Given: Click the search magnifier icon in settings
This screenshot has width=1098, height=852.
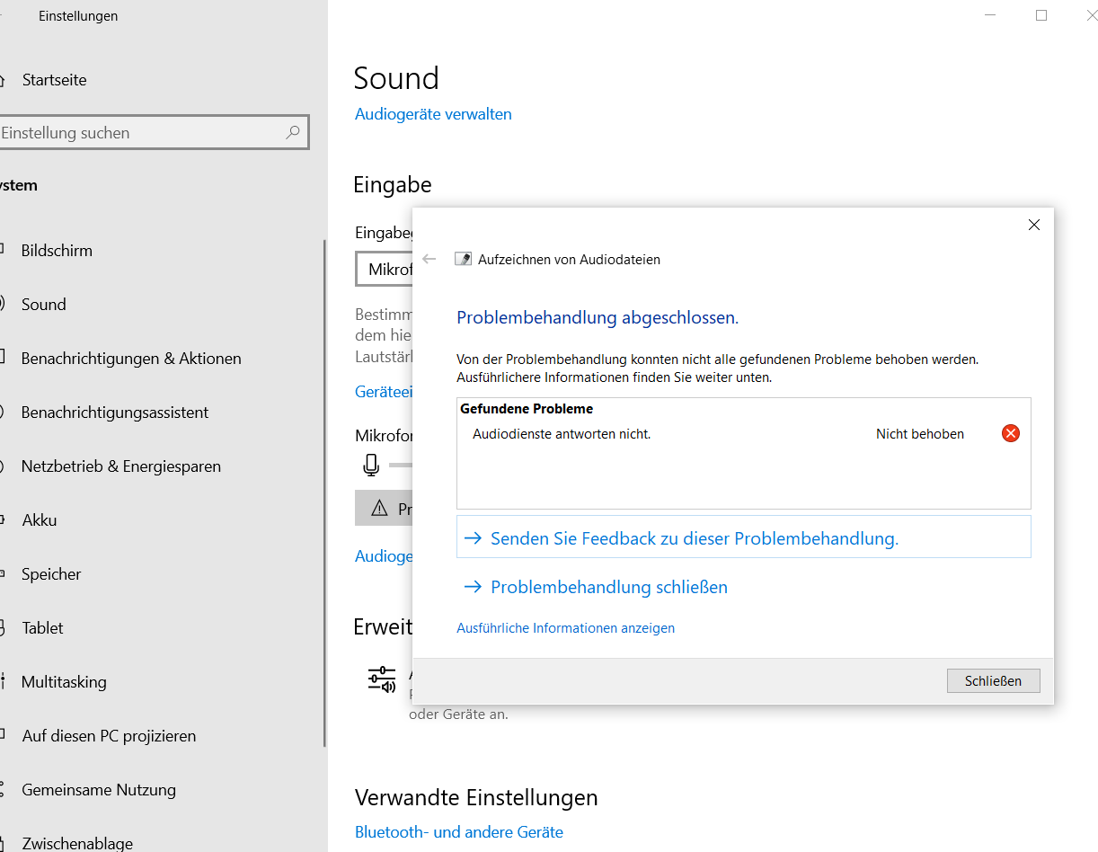Looking at the screenshot, I should 293,132.
